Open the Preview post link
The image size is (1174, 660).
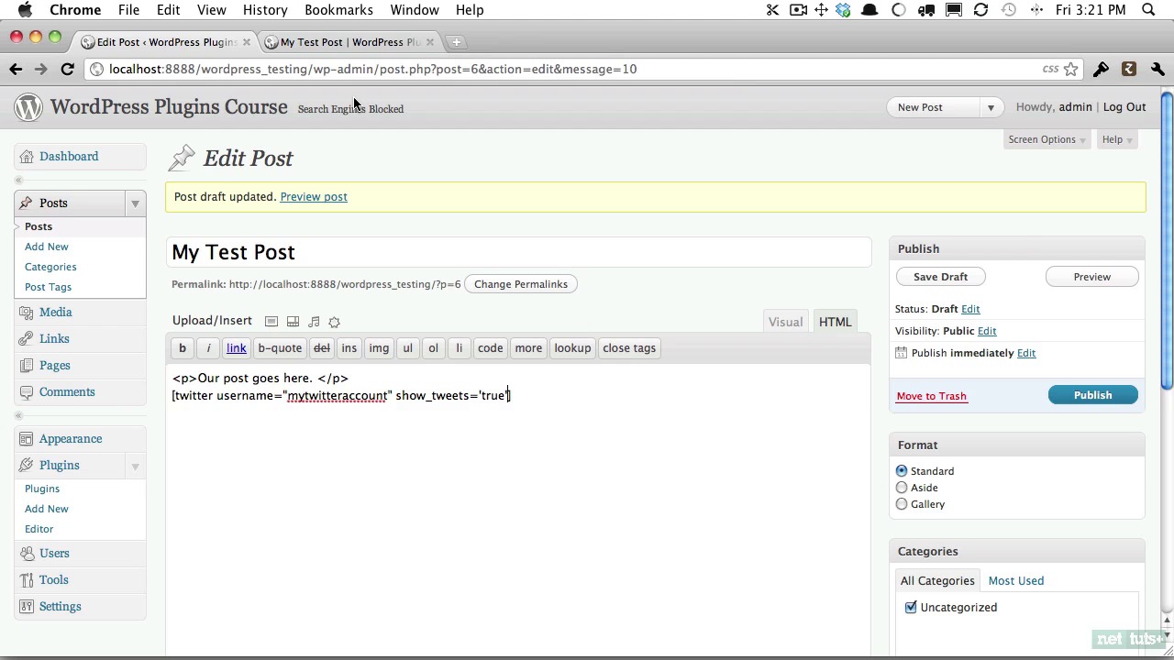(x=314, y=197)
